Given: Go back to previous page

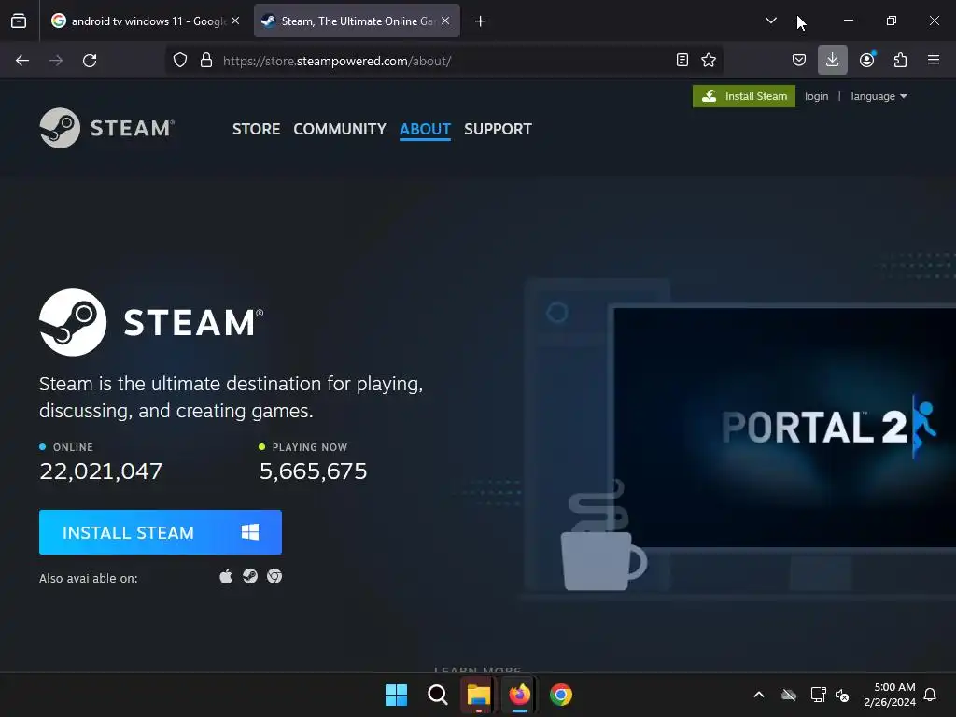Looking at the screenshot, I should click(x=22, y=61).
